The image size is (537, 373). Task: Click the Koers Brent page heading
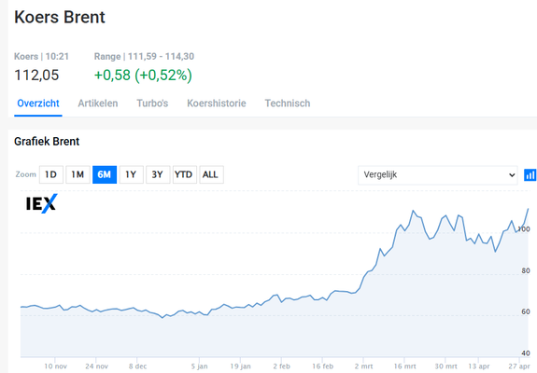click(60, 17)
